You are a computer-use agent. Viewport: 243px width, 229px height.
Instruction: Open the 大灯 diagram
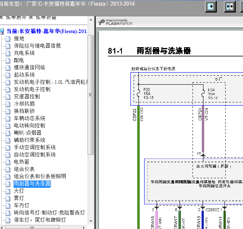click(x=19, y=191)
